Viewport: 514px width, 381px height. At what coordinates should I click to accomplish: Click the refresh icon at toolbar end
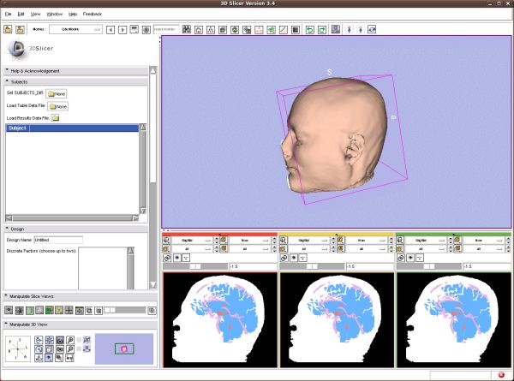coord(372,29)
